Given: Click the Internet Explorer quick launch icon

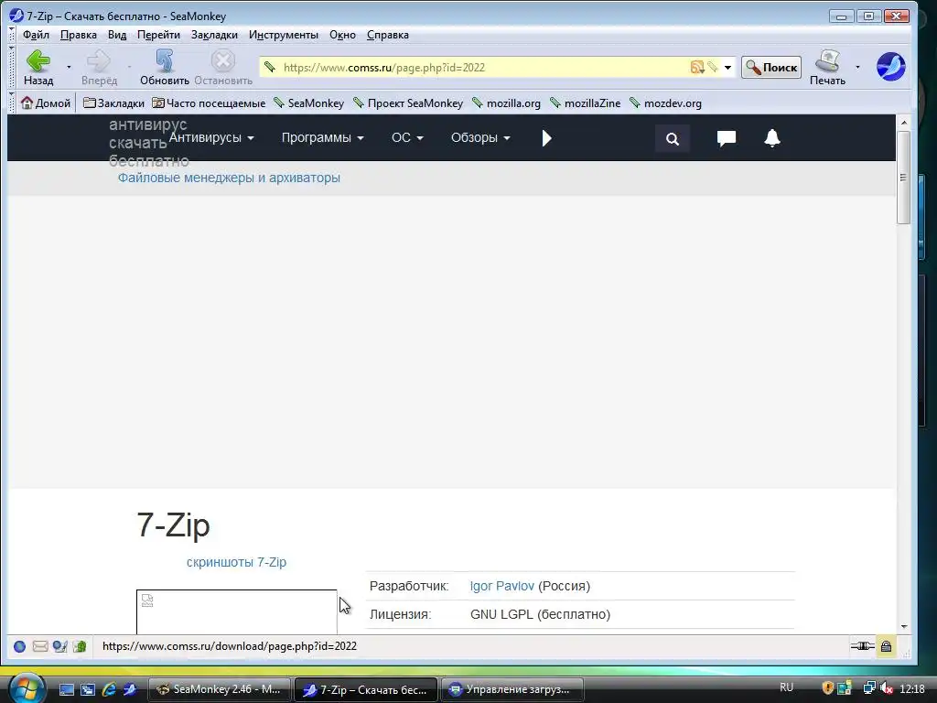Looking at the screenshot, I should point(110,689).
